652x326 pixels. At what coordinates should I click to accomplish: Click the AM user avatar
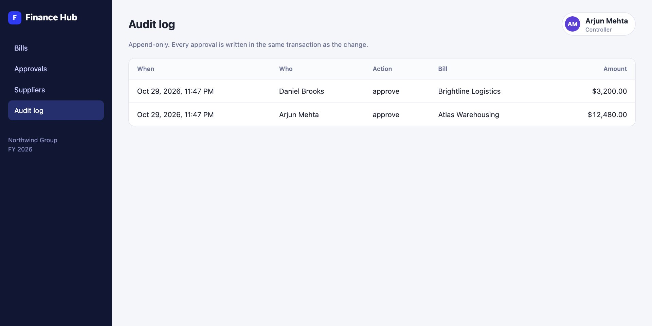pyautogui.click(x=573, y=24)
